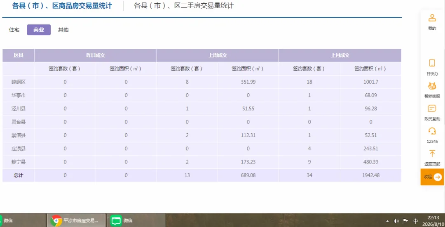Click the taskbar volume speaker icon
The image size is (445, 227).
pos(396,221)
